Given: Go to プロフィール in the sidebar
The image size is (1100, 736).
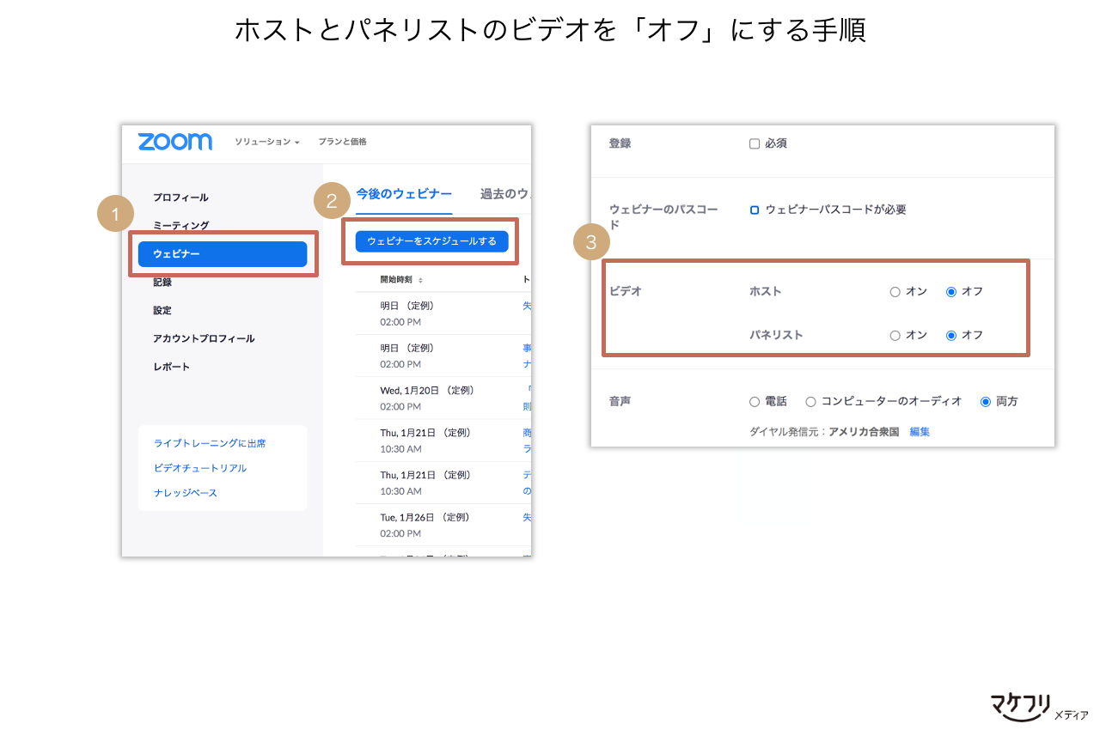Looking at the screenshot, I should [180, 198].
